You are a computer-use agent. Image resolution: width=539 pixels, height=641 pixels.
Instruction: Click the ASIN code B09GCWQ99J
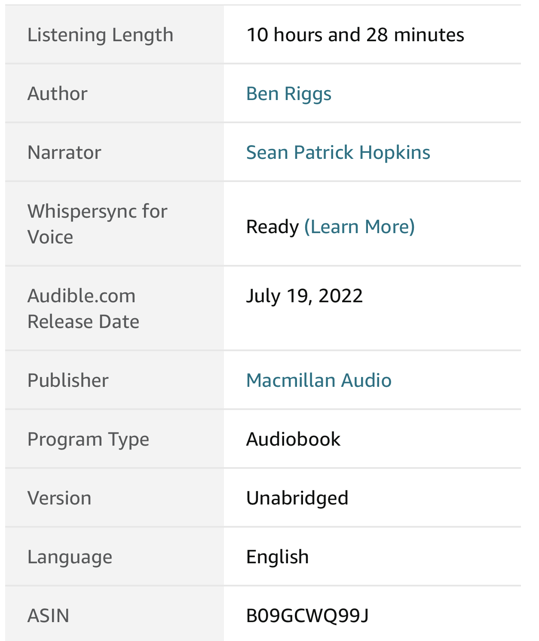307,616
